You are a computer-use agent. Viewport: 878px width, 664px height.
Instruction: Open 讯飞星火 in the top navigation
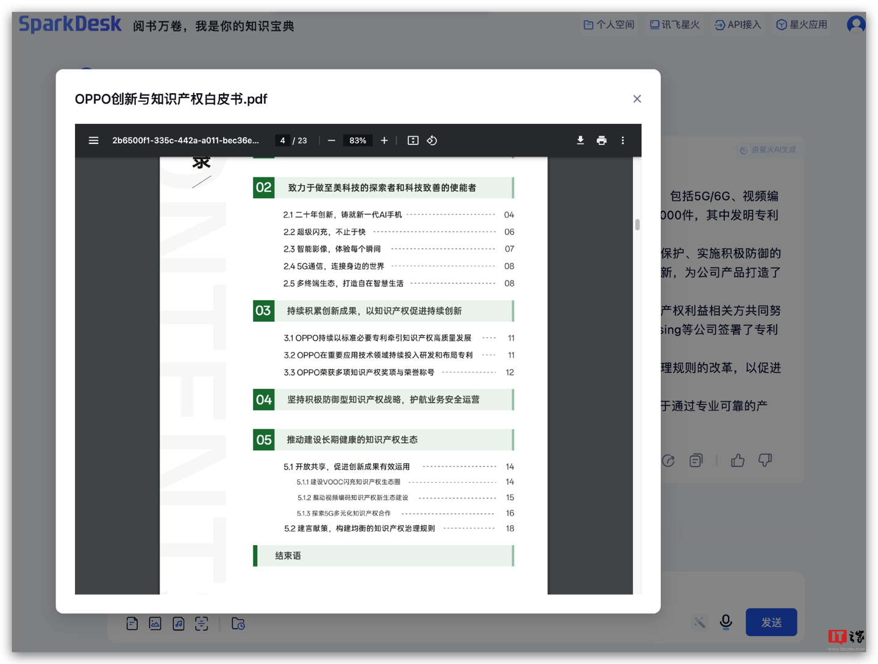tap(674, 25)
